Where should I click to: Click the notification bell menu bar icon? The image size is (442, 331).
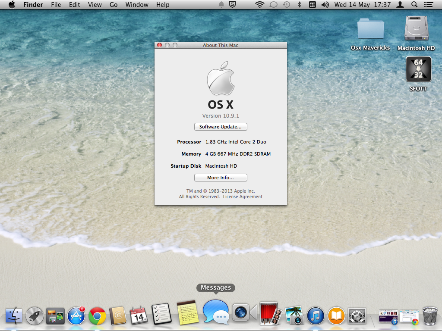point(221,4)
